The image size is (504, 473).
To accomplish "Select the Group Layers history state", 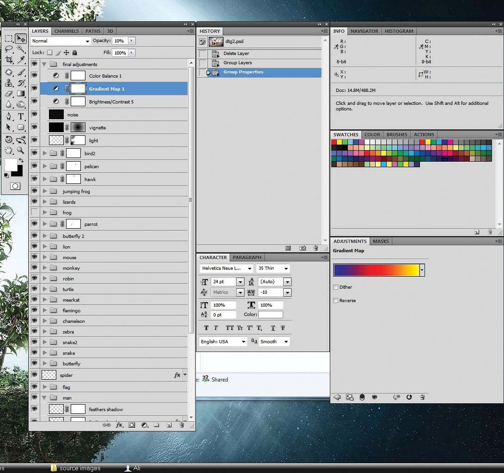I will click(260, 63).
